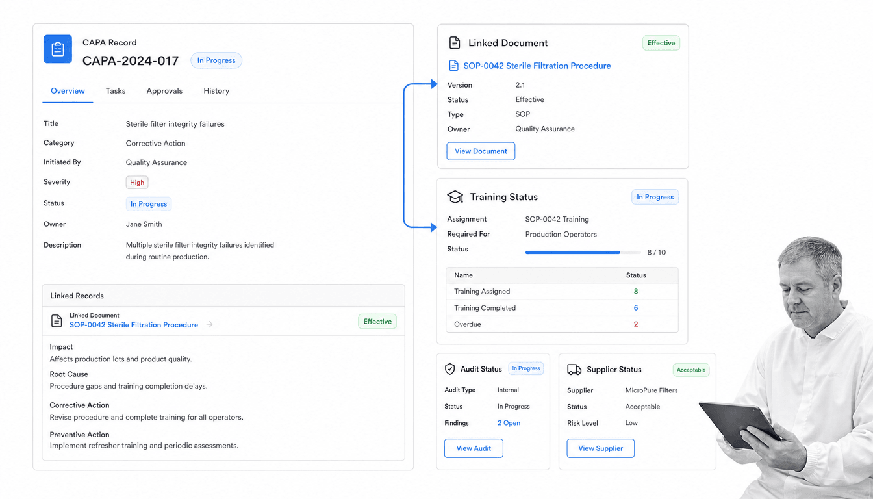The height and width of the screenshot is (499, 873).
Task: Click the title Sterile filter integrity failures
Action: click(x=175, y=124)
